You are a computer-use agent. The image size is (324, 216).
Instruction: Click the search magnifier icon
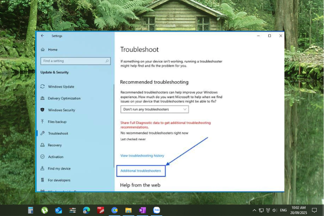point(107,61)
